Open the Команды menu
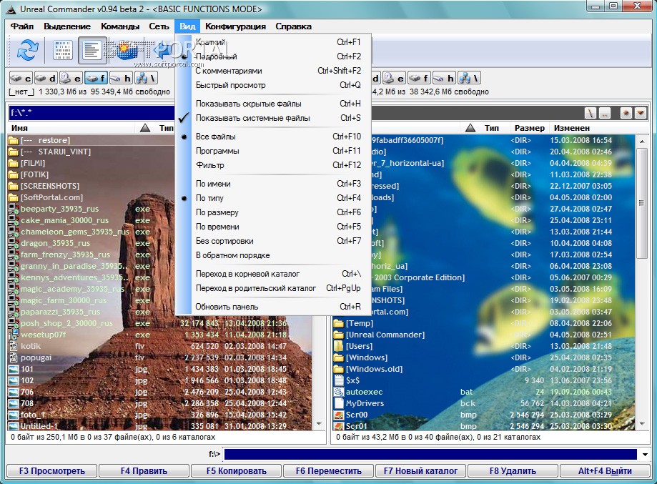 pos(120,26)
